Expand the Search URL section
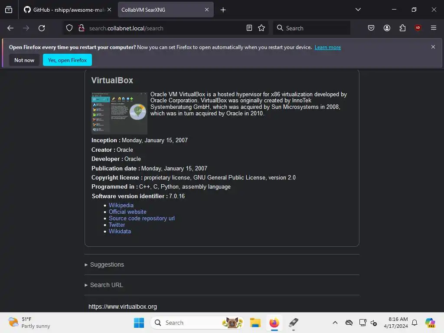The height and width of the screenshot is (333, 444). (106, 285)
